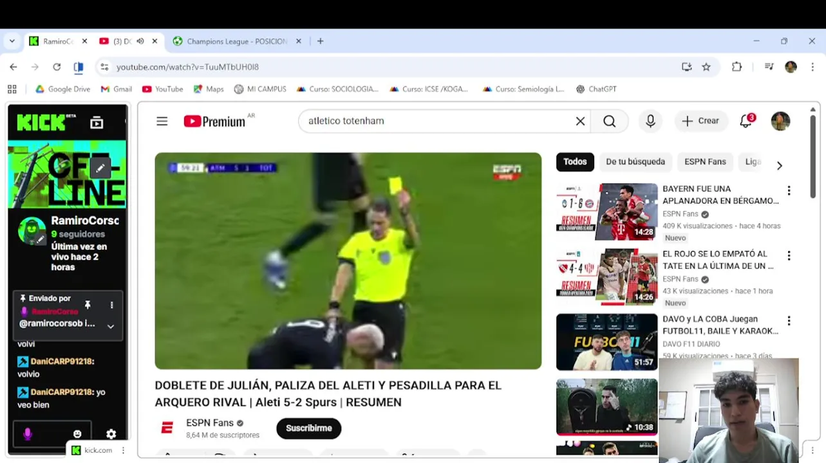Click the install/cast icon in address bar
Viewport: 826px width, 463px height.
(x=687, y=67)
